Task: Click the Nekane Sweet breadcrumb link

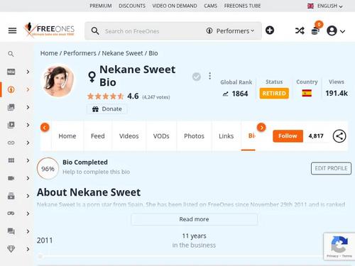Action: [122, 53]
